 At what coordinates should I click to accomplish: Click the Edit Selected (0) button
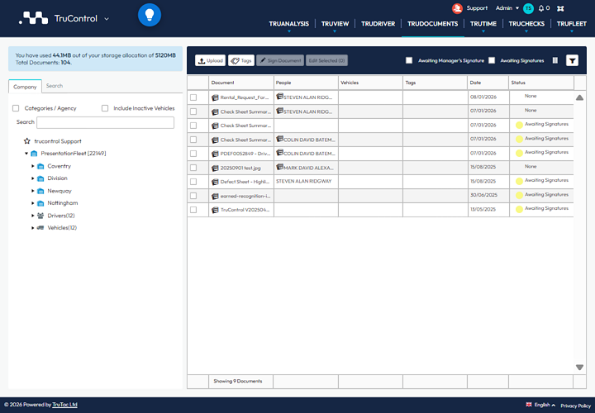[x=326, y=60]
